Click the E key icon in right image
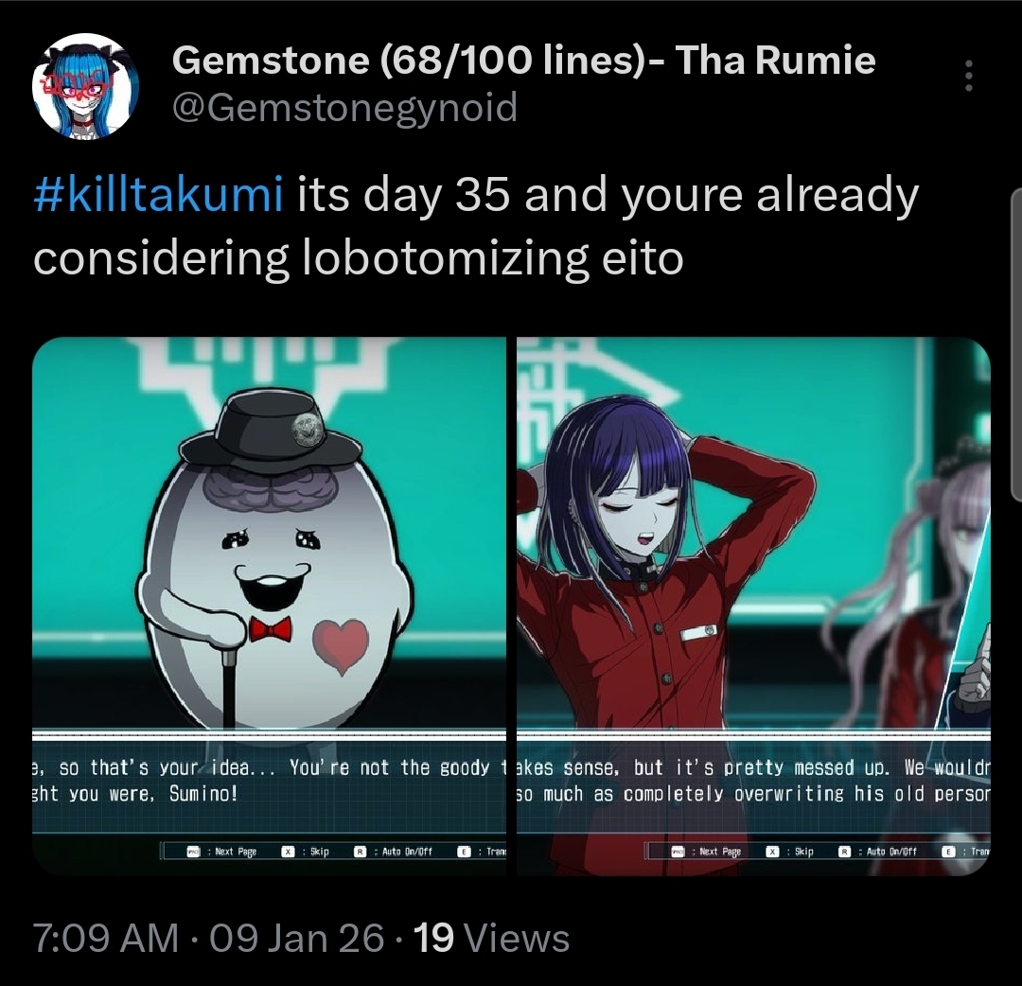This screenshot has width=1022, height=986. [949, 851]
